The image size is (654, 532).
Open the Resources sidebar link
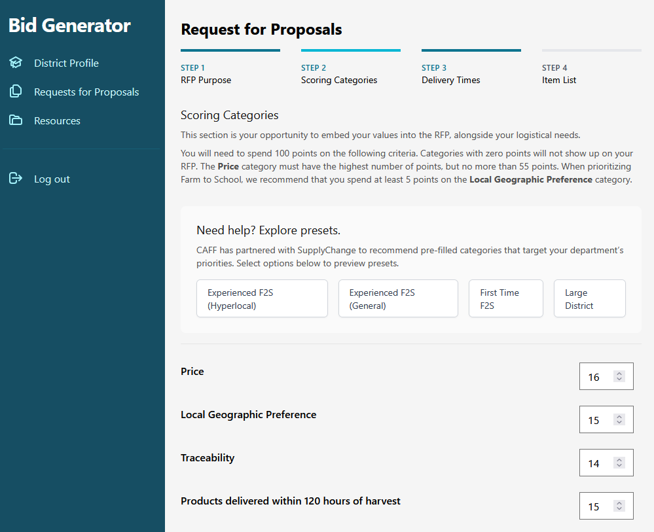[57, 120]
